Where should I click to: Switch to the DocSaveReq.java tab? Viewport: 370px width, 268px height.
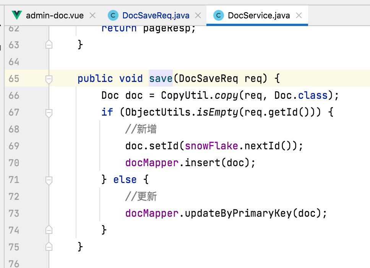[156, 16]
